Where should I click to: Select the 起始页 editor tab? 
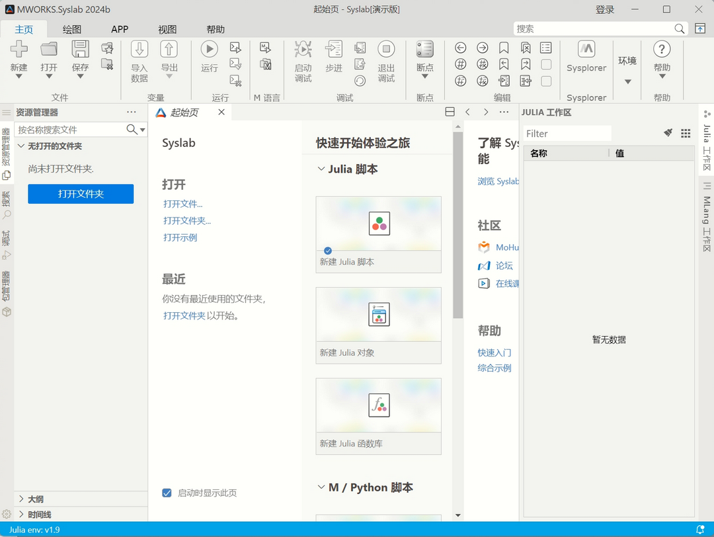tap(190, 112)
